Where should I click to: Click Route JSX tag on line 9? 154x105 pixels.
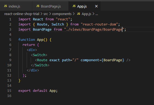point(42,60)
